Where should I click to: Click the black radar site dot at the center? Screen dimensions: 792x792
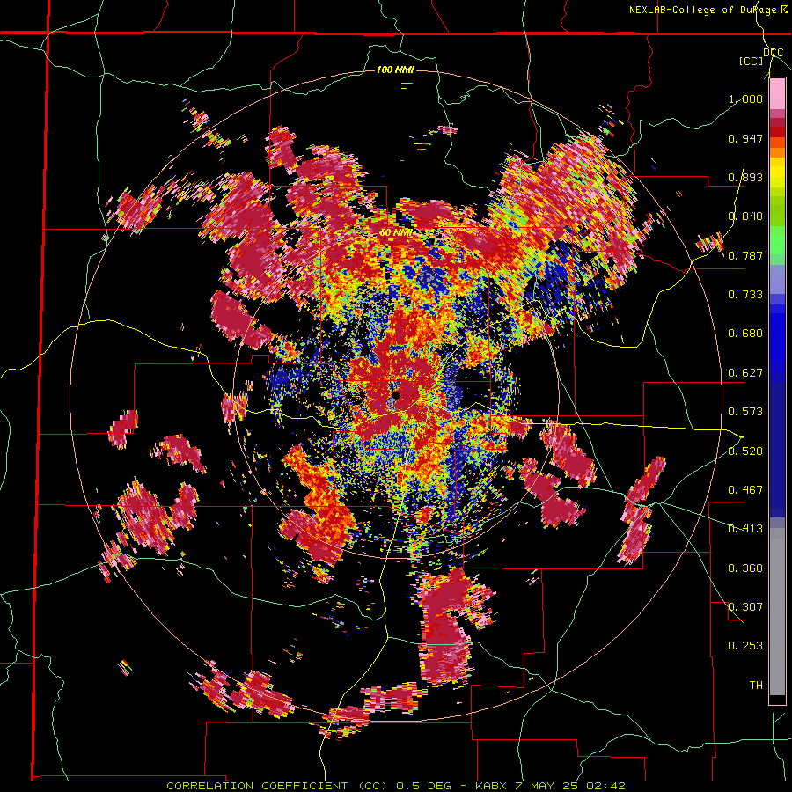396,395
